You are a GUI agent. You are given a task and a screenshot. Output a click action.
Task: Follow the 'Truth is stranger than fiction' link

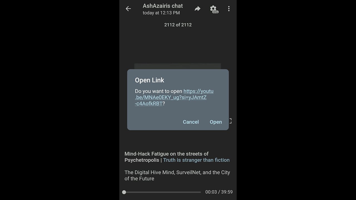click(196, 160)
